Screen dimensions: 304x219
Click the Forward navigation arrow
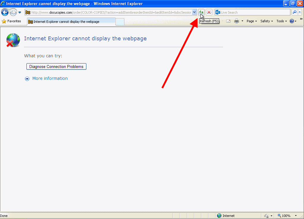(13, 12)
